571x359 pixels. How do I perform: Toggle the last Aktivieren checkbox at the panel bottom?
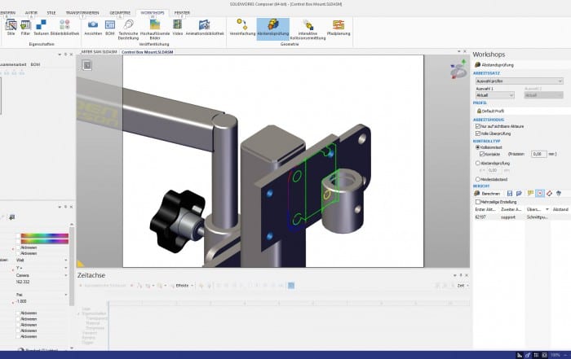point(18,336)
